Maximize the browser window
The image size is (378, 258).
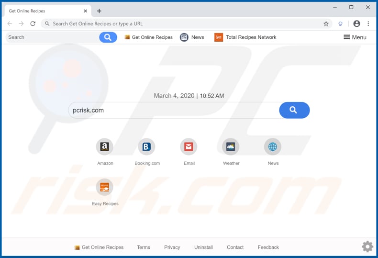pyautogui.click(x=351, y=7)
